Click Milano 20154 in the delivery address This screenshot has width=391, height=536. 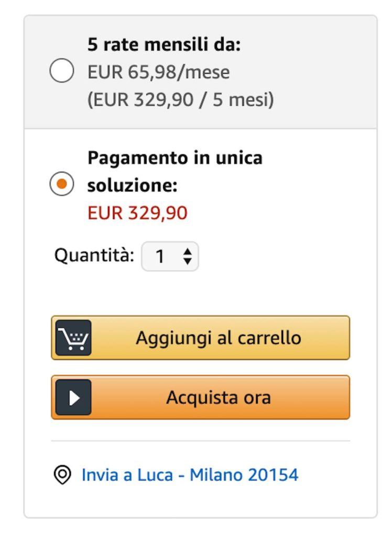click(244, 475)
